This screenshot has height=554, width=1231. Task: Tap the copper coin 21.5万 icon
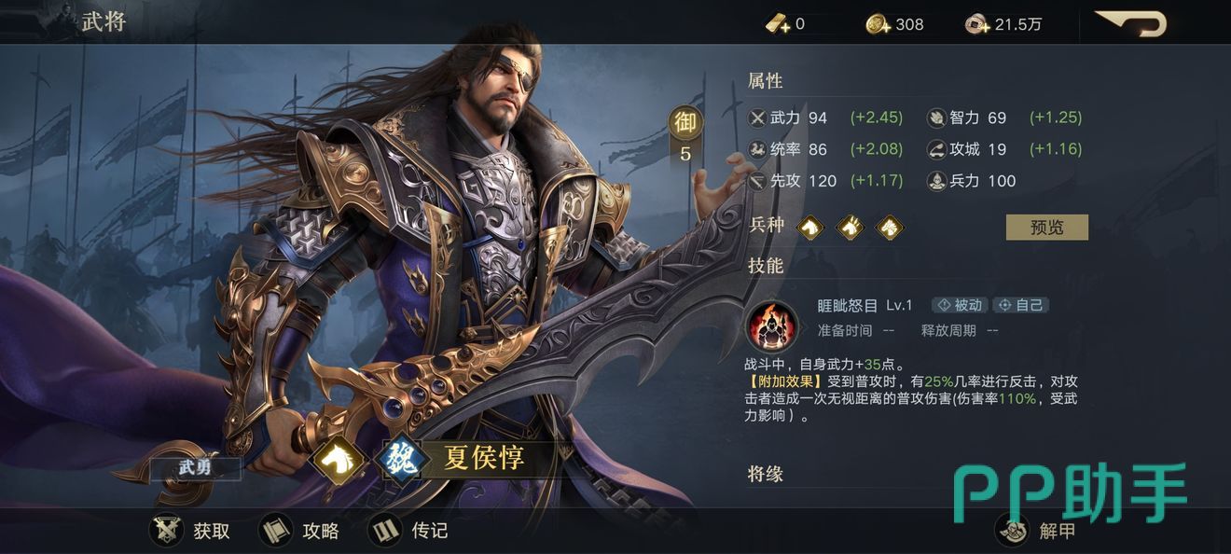(977, 24)
